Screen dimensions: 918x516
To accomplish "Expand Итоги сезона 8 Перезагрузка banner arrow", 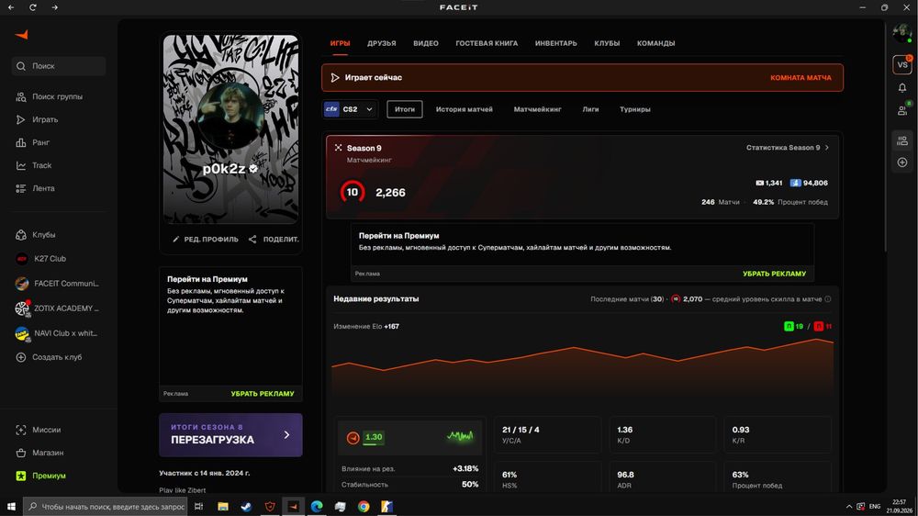I will (x=286, y=435).
